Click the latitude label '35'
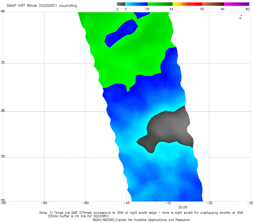 [3, 62]
